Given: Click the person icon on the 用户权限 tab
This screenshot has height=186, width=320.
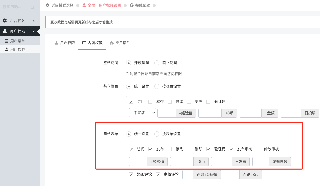Looking at the screenshot, I should pyautogui.click(x=57, y=43).
